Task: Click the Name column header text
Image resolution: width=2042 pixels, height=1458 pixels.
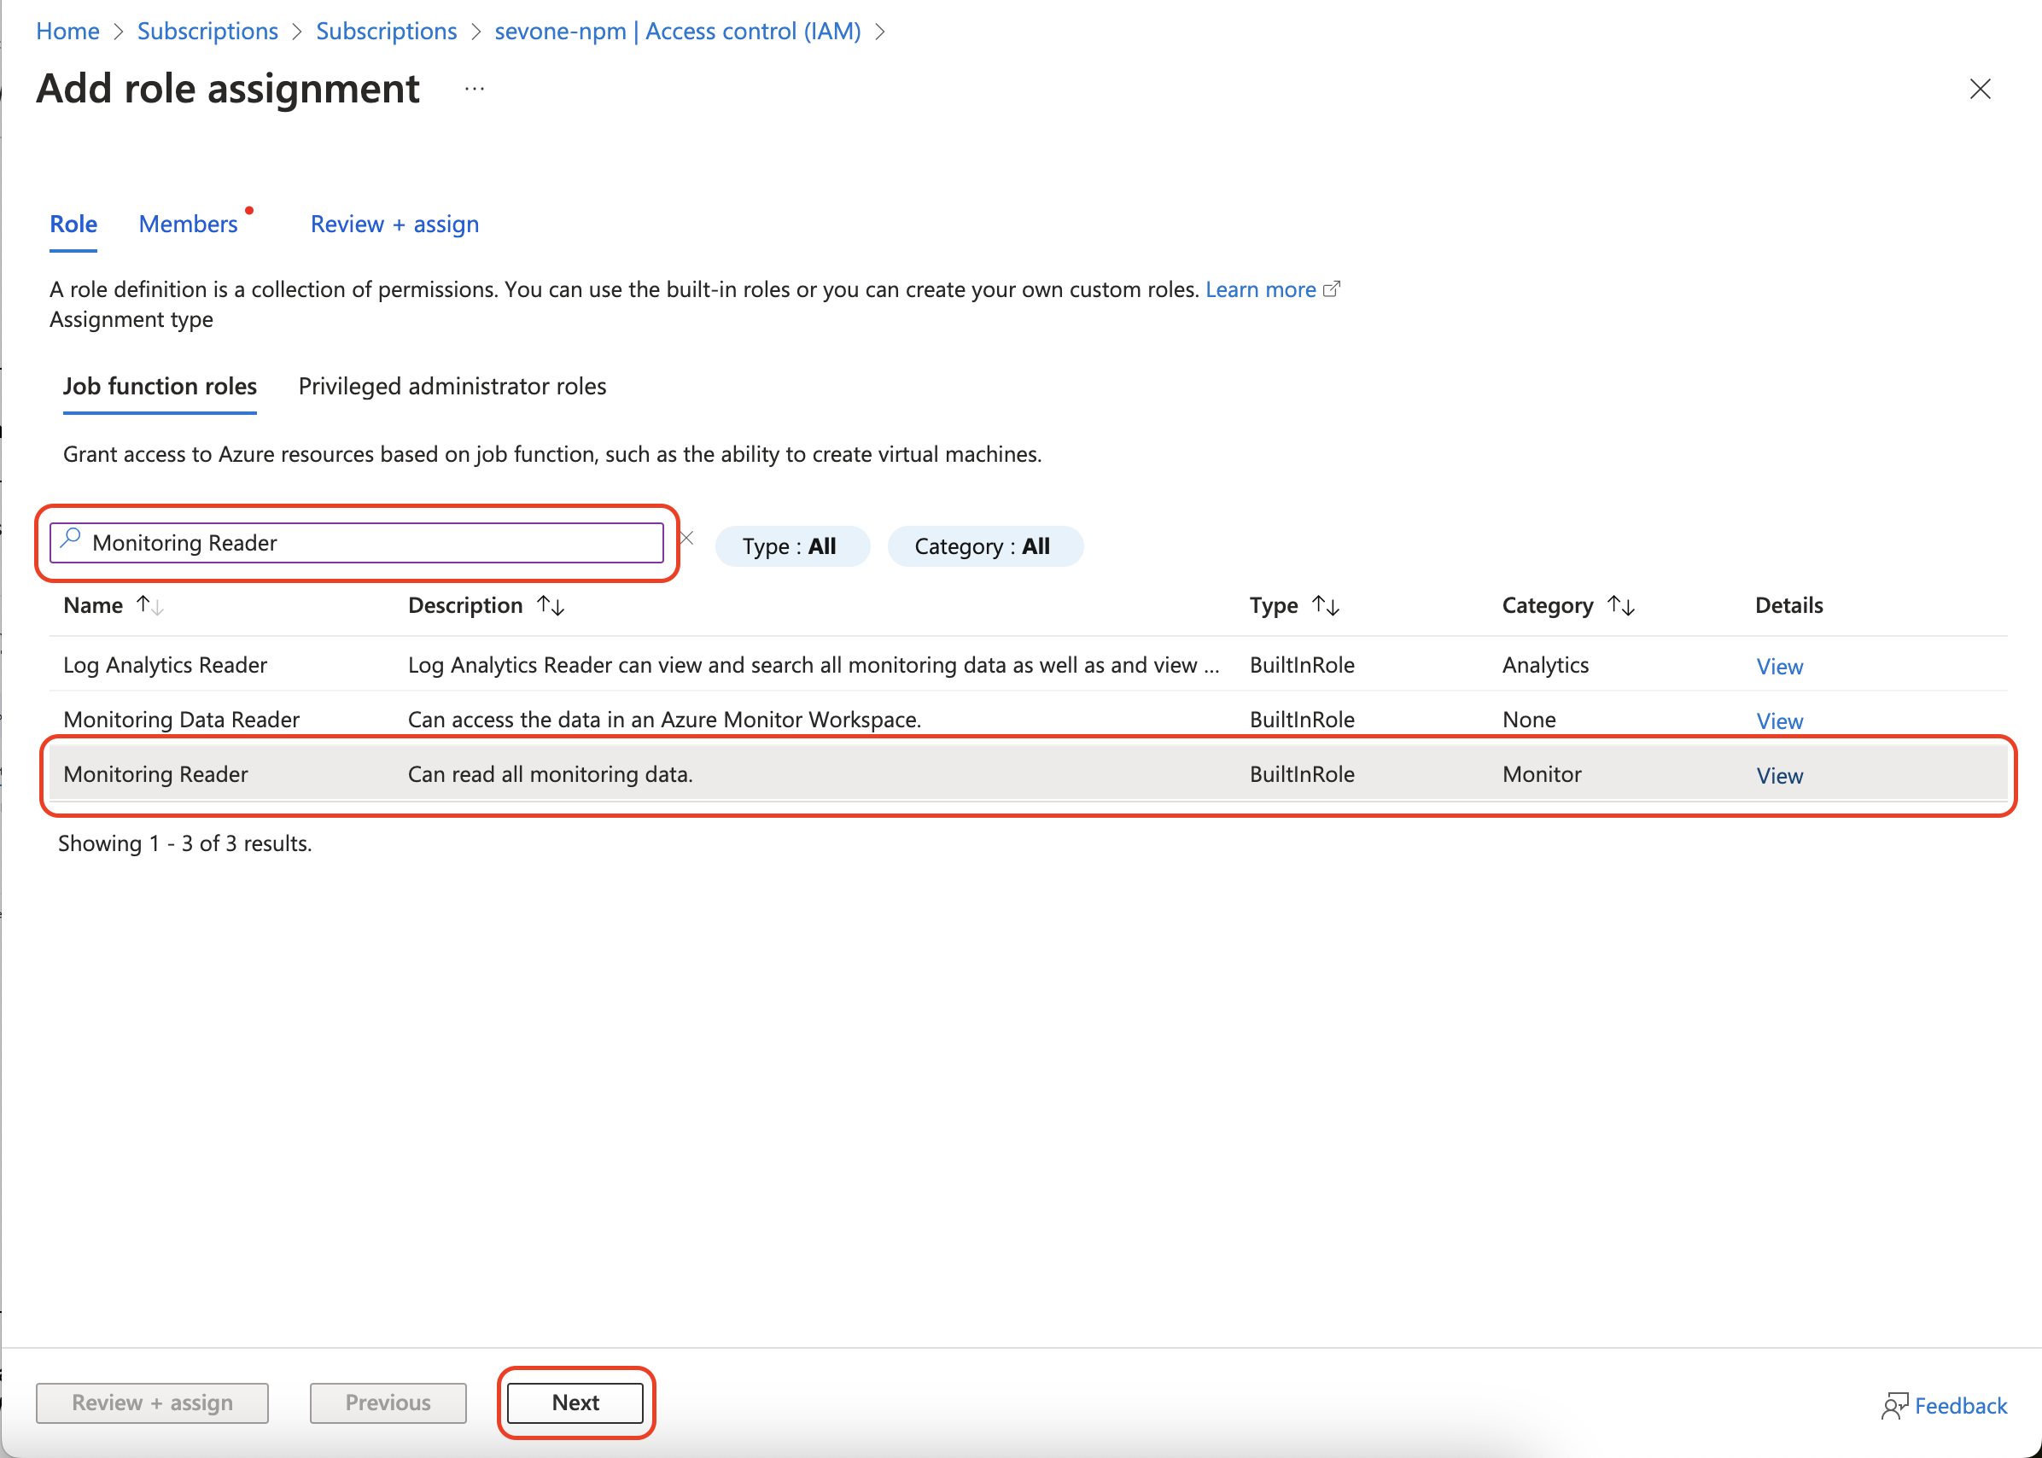Action: [x=93, y=606]
